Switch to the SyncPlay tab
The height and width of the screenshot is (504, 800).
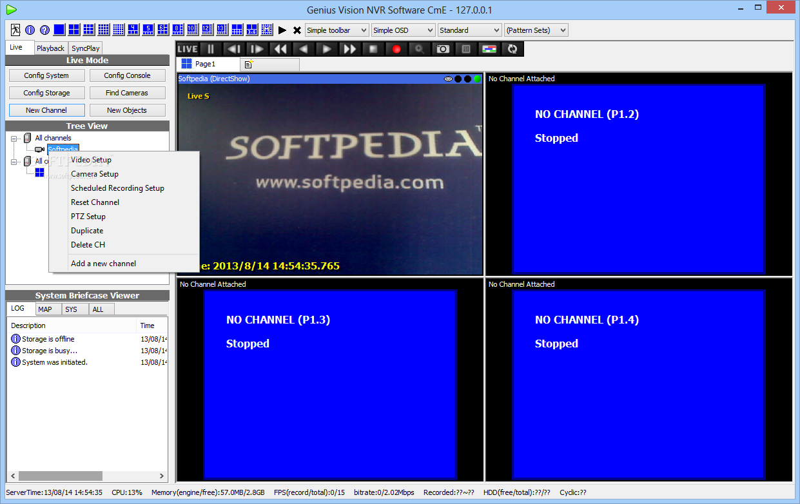86,48
